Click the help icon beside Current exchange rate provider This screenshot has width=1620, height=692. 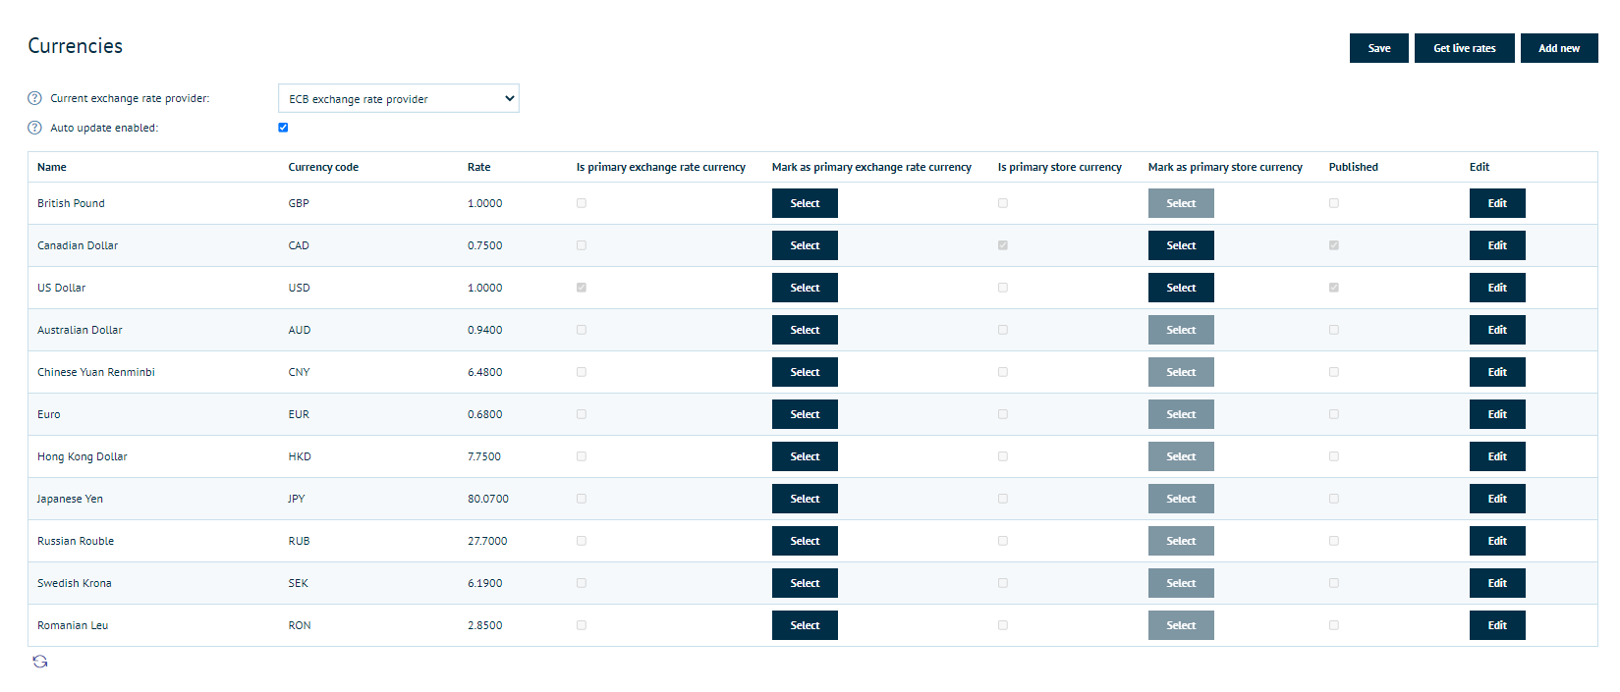coord(35,98)
